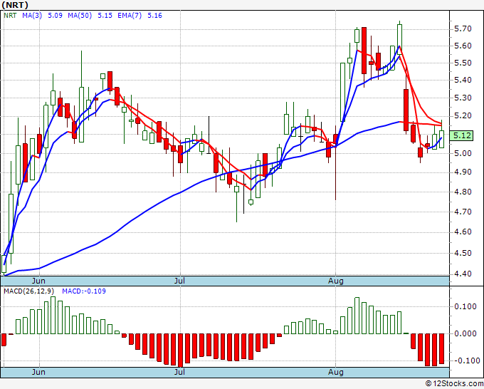Click the 4.90 price axis label
The width and height of the screenshot is (484, 389).
tap(463, 172)
